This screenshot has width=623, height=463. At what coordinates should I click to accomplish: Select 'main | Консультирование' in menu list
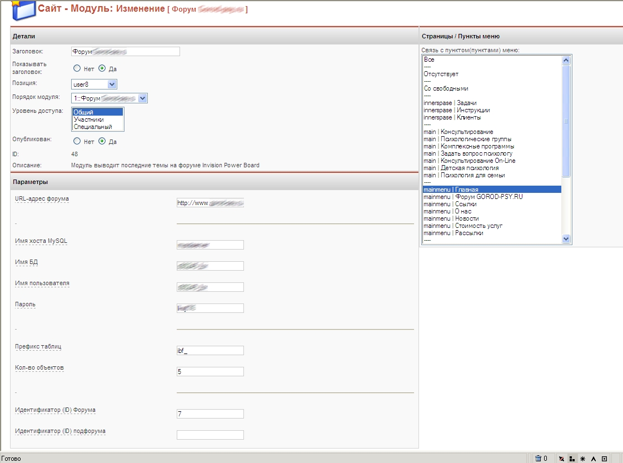(x=458, y=132)
